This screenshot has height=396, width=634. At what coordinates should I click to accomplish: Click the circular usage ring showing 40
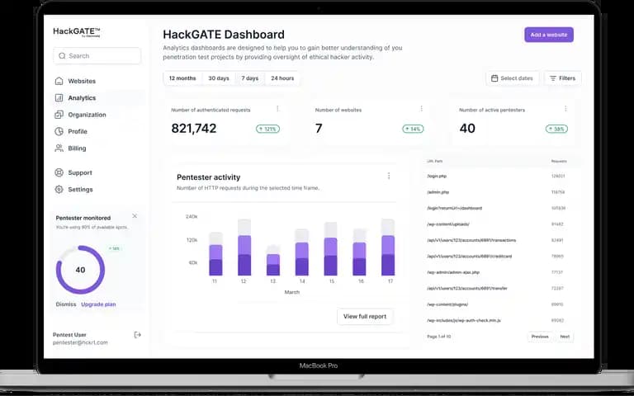[80, 270]
